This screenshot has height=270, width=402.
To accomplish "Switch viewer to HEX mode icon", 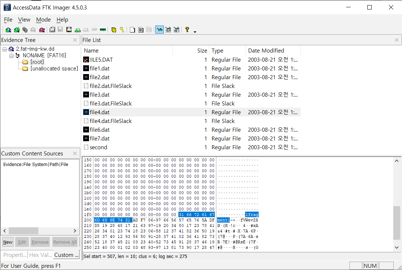I will [x=177, y=30].
